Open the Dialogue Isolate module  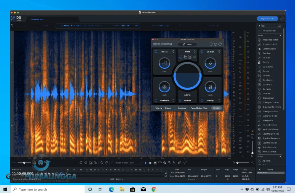pos(268,111)
